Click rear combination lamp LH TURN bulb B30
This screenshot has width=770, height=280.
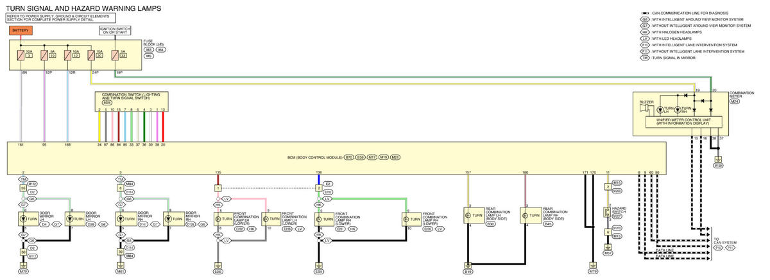[x=473, y=216]
